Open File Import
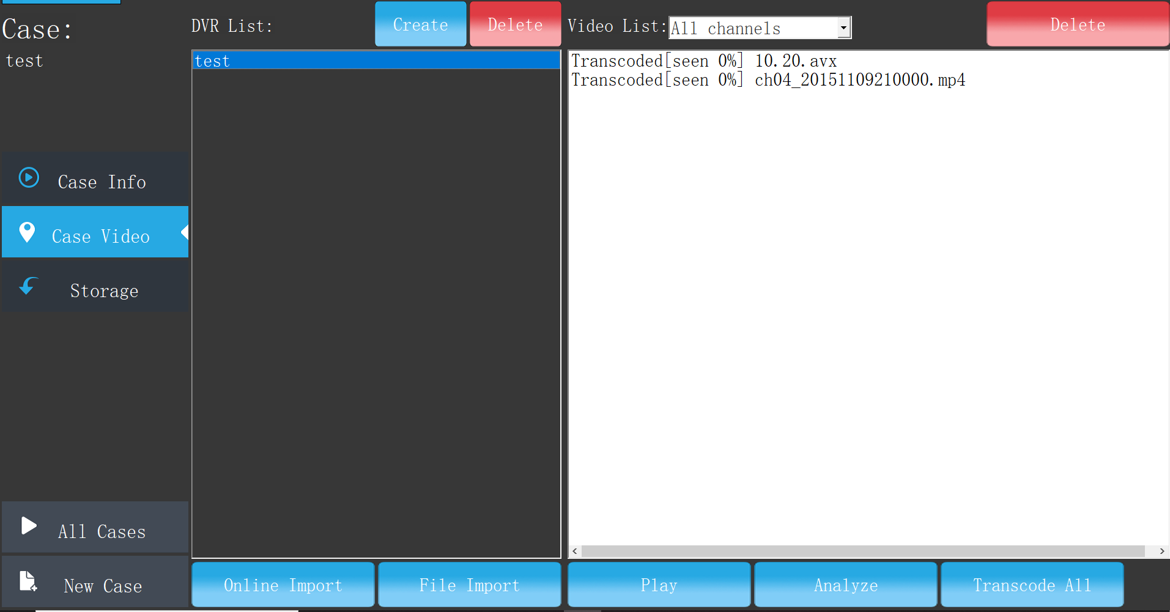Screen dimensions: 1170x612 pyautogui.click(x=469, y=585)
